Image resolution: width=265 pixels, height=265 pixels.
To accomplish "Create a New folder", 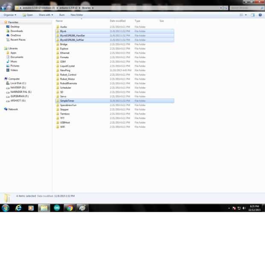I will [x=77, y=15].
